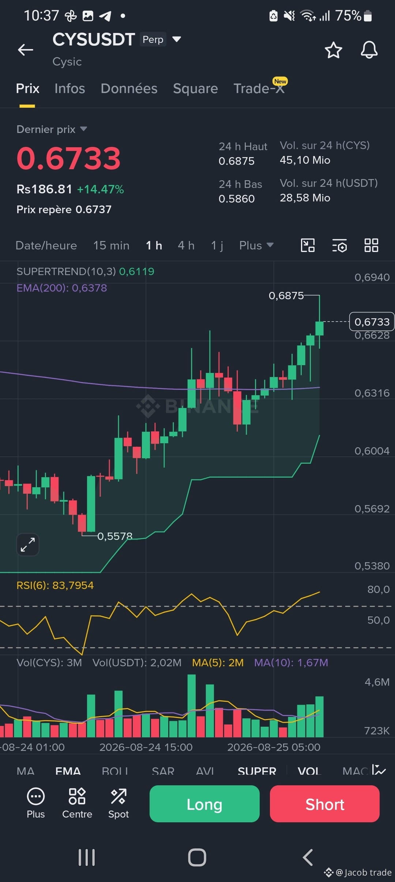Open the Spot trading icon
Screen dimensions: 395x882
pos(118,803)
